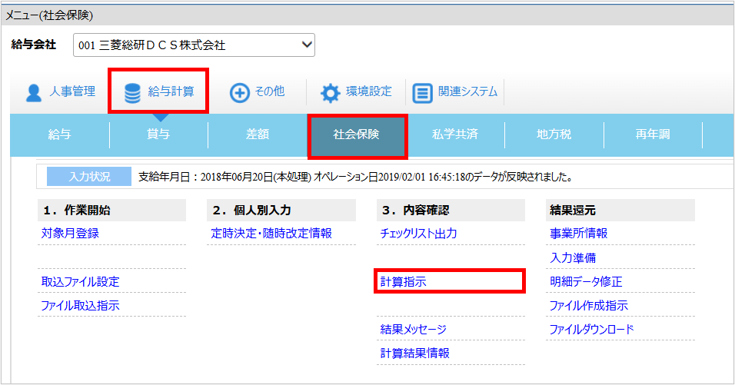Click the 環境設定 gear icon
Image resolution: width=735 pixels, height=385 pixels.
pos(330,93)
